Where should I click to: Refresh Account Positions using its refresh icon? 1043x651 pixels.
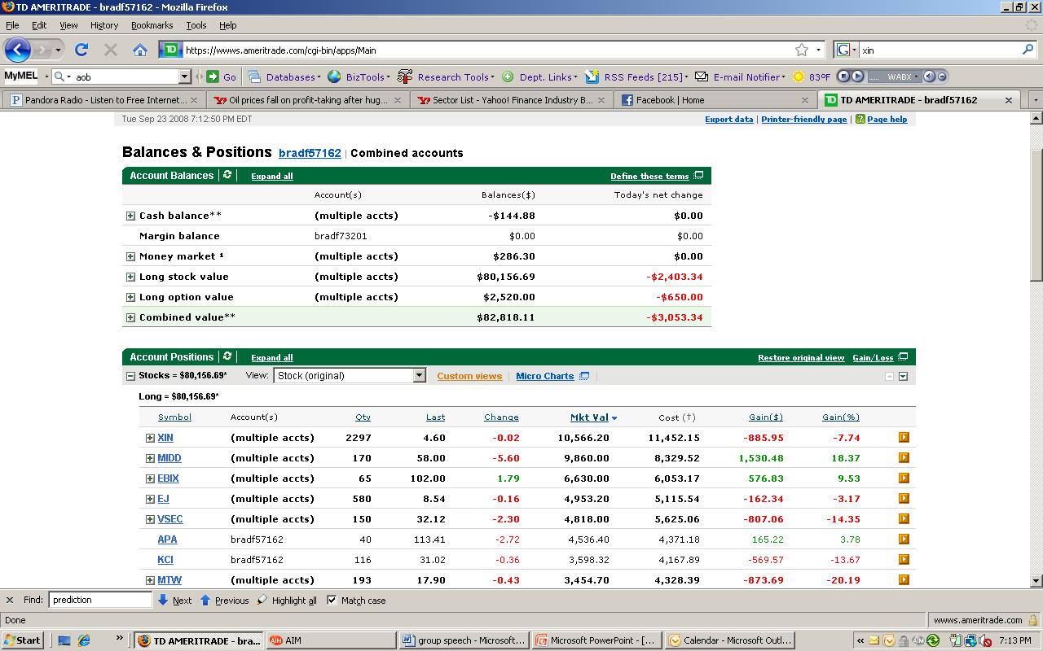227,356
